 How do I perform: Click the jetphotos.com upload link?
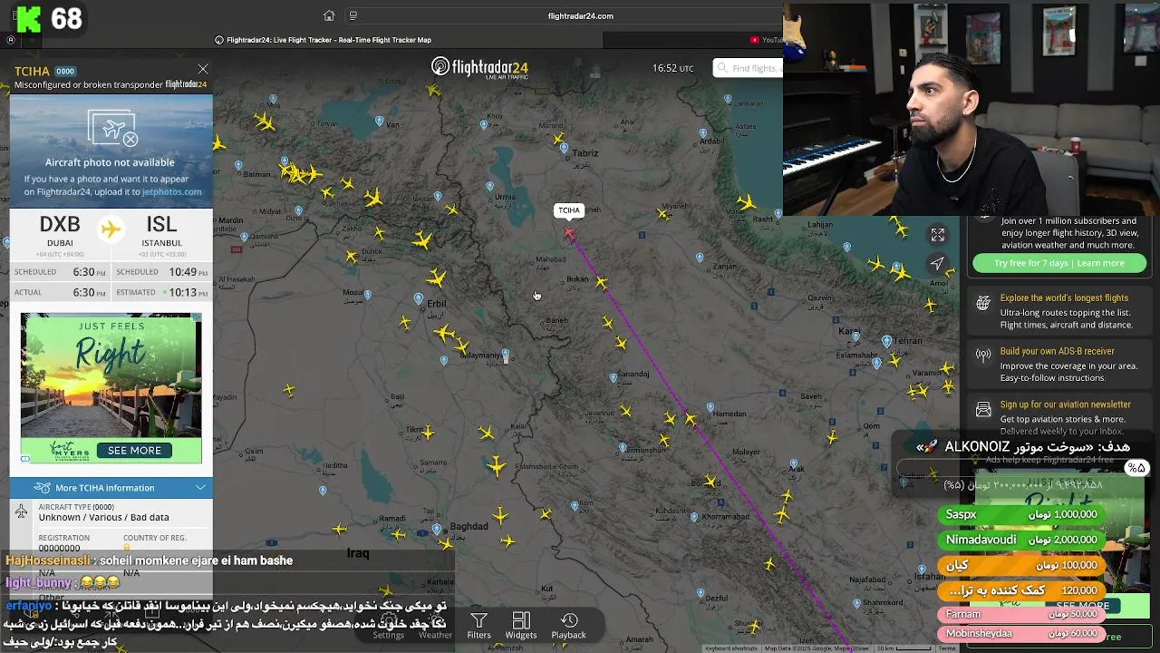[x=172, y=192]
